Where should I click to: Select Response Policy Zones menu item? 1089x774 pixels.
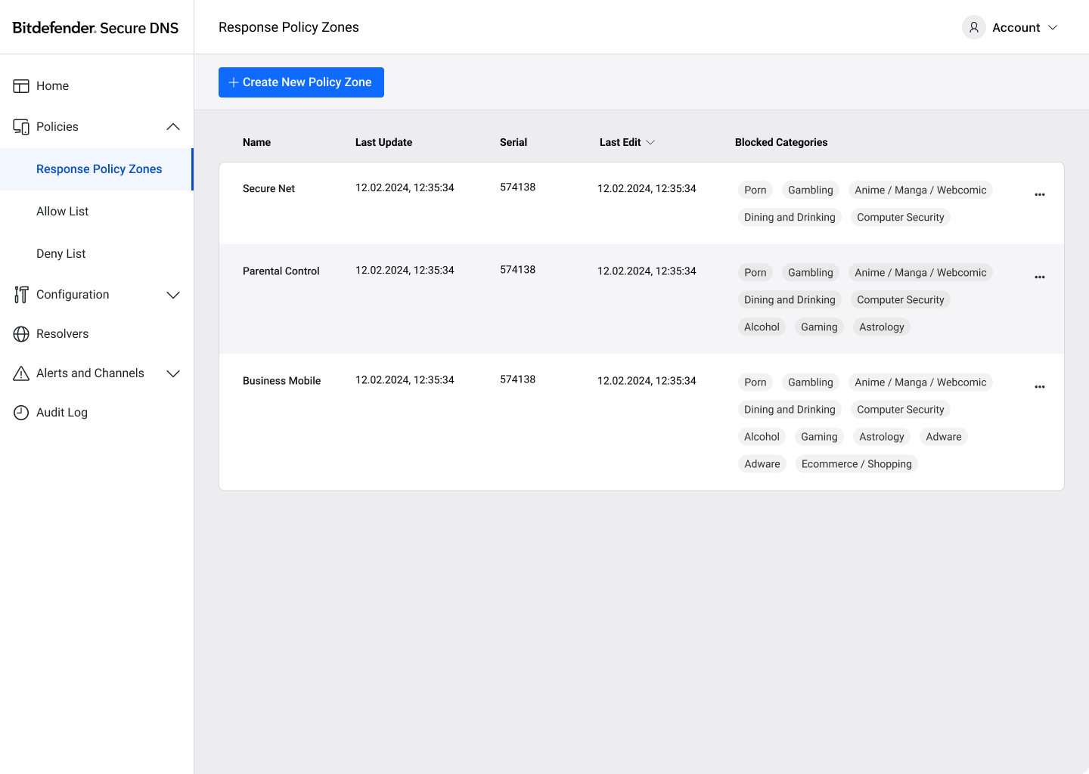[x=97, y=169]
